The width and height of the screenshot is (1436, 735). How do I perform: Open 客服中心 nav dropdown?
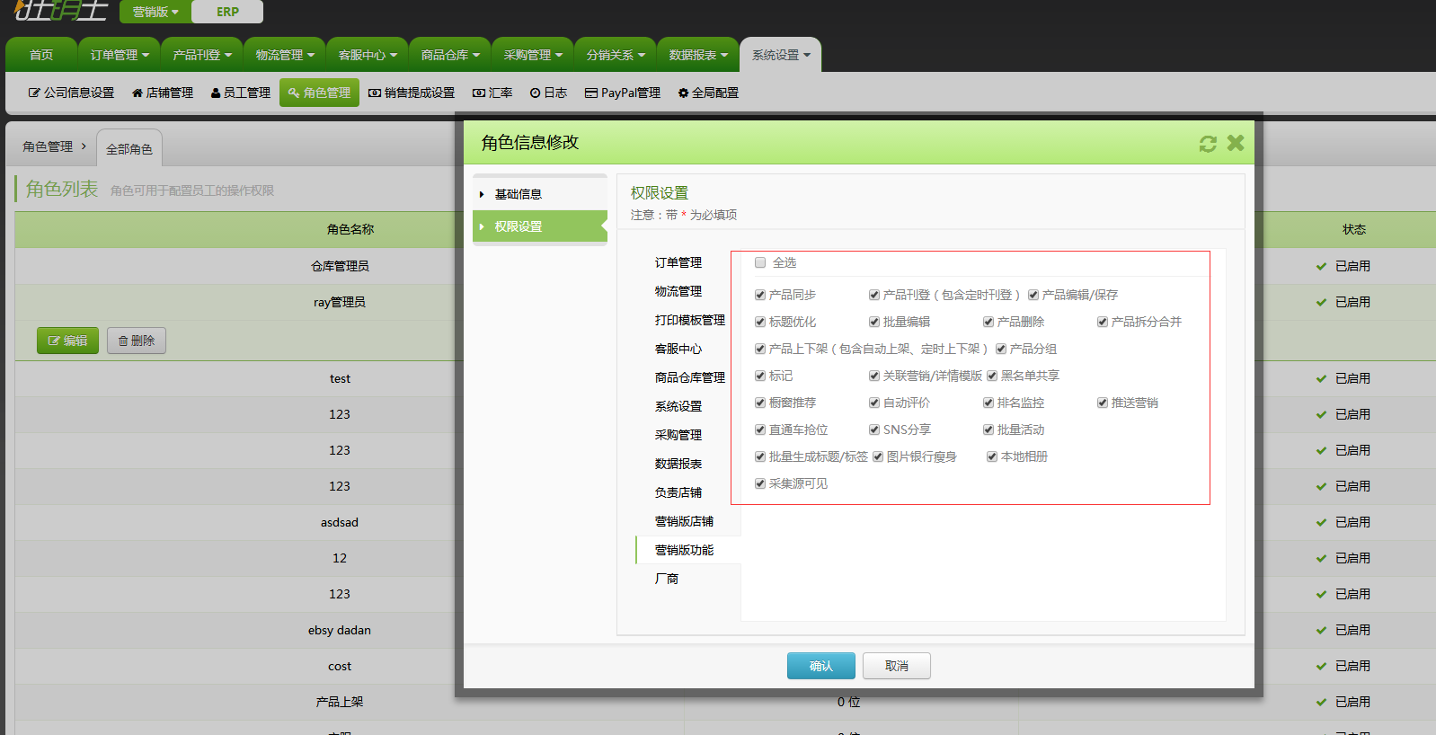coord(368,55)
